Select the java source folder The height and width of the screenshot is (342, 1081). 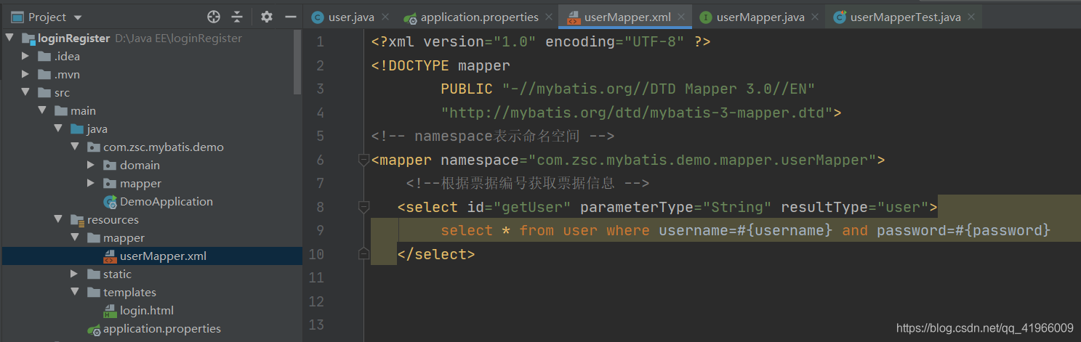(x=97, y=129)
